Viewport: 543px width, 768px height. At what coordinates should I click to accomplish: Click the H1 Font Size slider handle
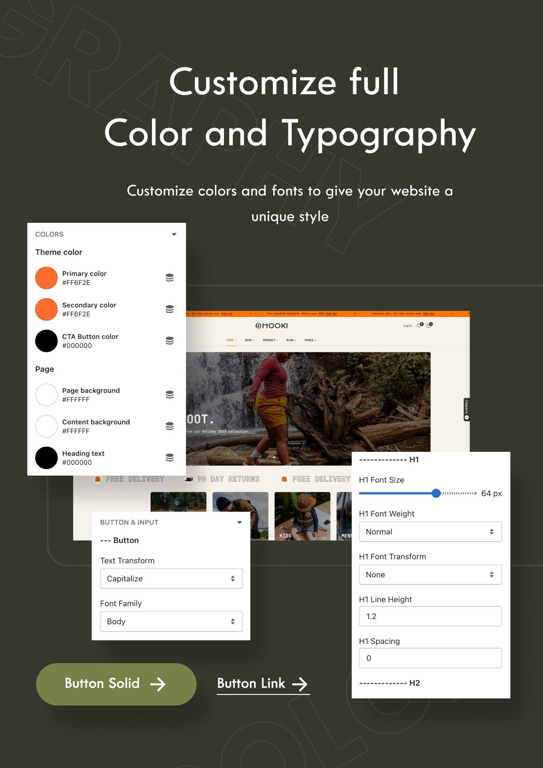tap(436, 493)
